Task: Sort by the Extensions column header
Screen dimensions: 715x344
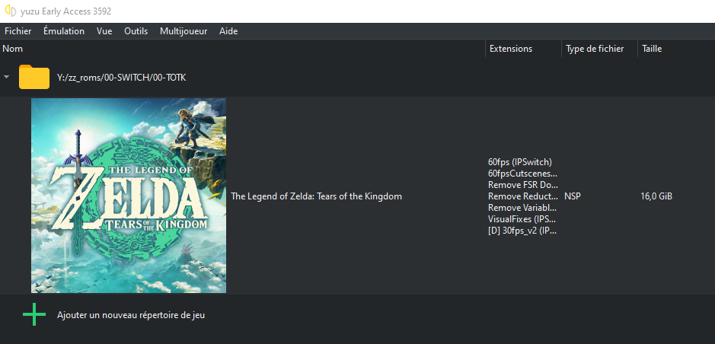Action: pyautogui.click(x=510, y=49)
